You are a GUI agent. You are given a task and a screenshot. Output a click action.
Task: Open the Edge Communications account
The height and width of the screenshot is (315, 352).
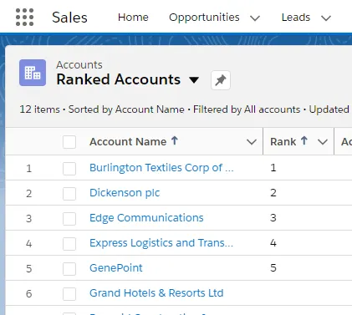(146, 218)
